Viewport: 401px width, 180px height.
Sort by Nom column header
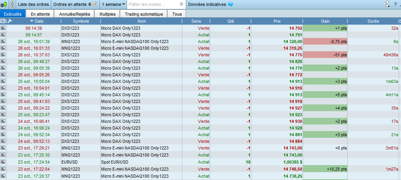click(x=142, y=21)
